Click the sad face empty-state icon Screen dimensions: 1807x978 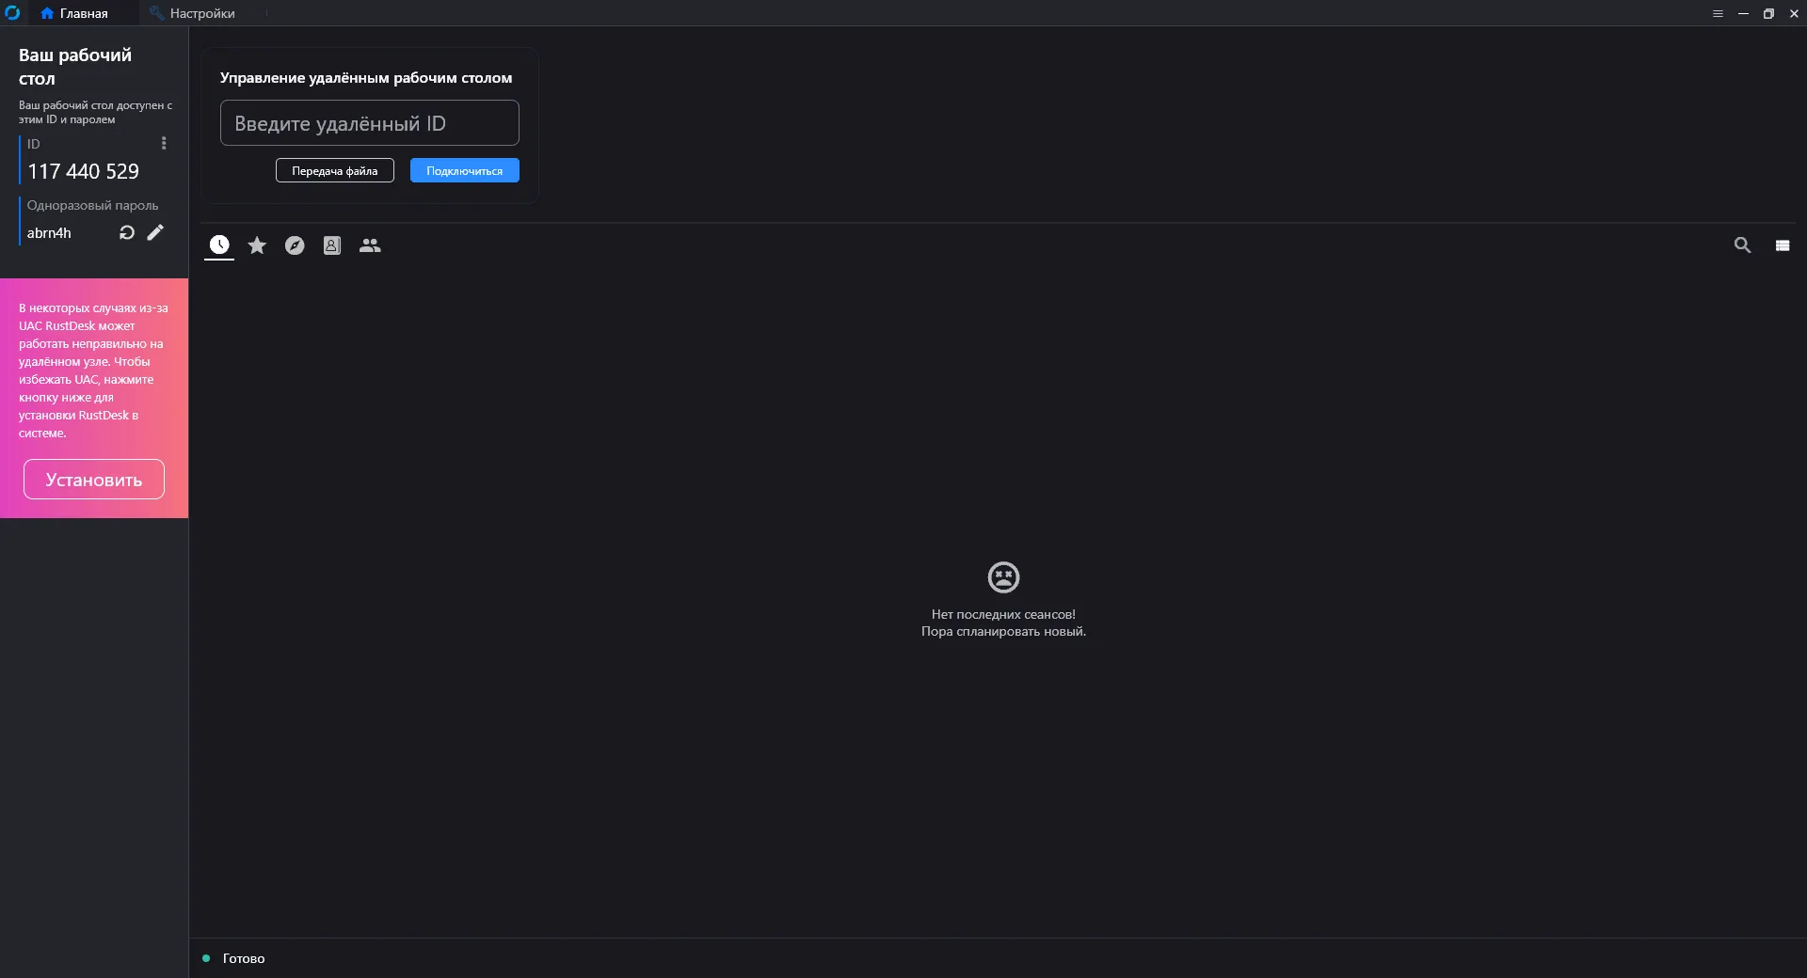[1003, 576]
